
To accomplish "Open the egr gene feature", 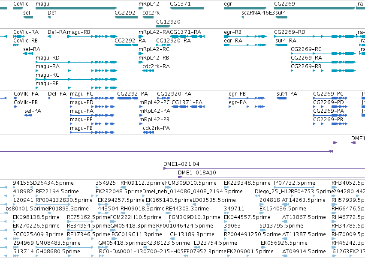I will (245, 8).
